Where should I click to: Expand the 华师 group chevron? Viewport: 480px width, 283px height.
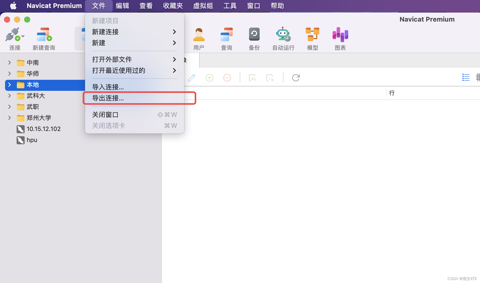[10, 74]
